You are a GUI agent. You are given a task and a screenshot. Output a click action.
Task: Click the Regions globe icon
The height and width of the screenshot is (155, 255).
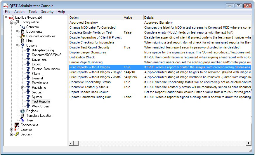click(22, 111)
